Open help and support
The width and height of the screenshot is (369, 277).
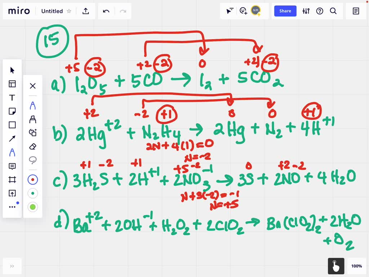(x=320, y=11)
